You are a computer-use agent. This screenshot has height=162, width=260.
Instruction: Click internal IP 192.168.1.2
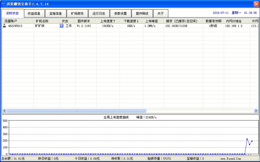click(234, 26)
